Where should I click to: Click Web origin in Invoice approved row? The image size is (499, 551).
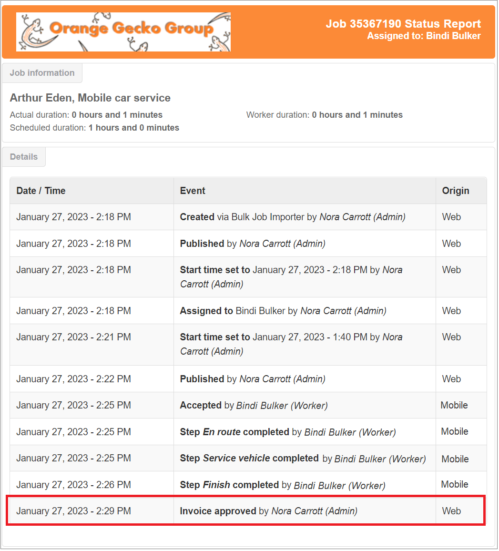pyautogui.click(x=451, y=511)
